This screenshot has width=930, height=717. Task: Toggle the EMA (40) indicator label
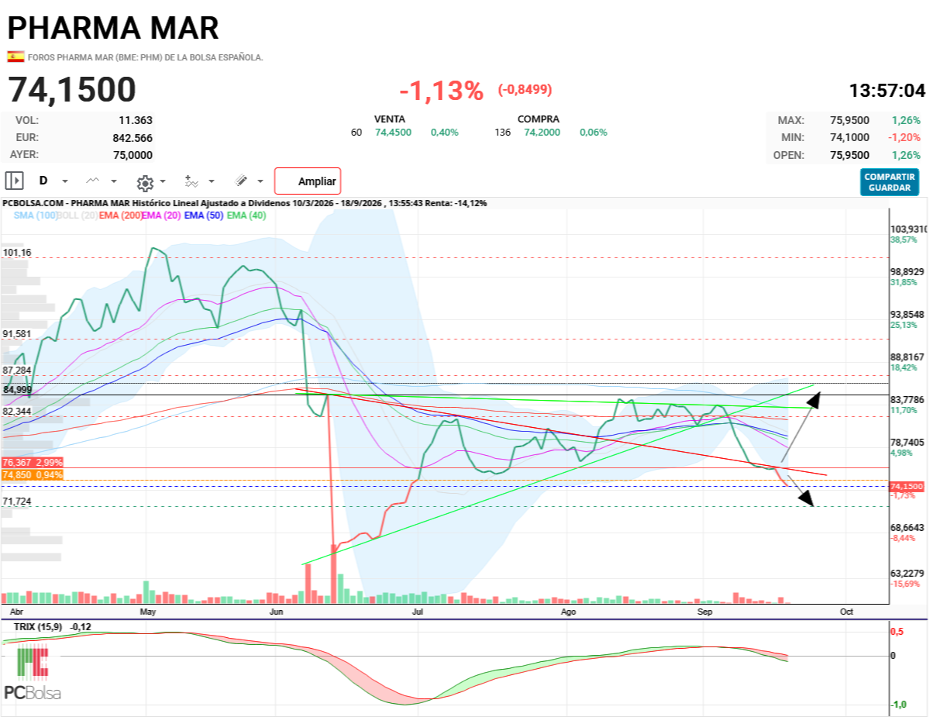246,215
